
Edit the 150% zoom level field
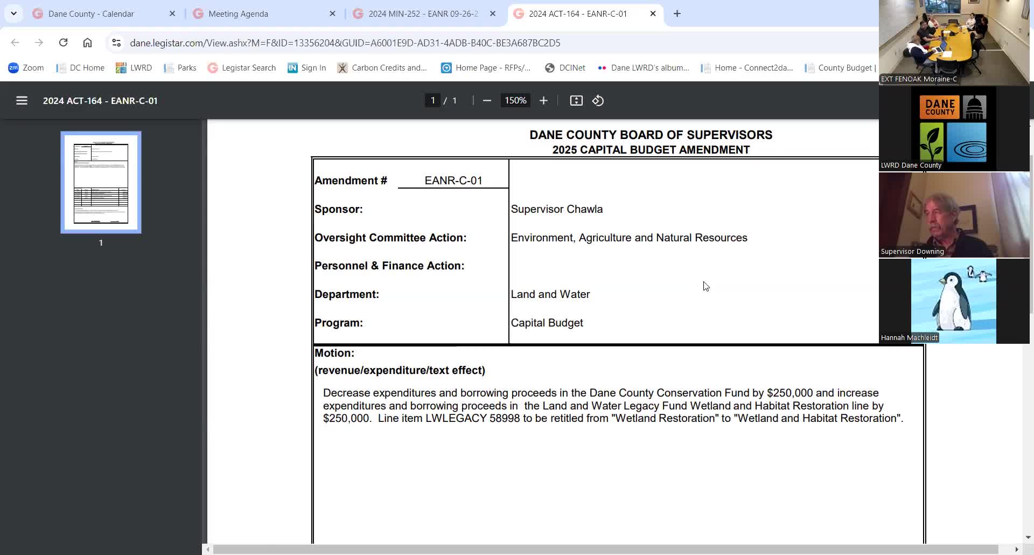pyautogui.click(x=515, y=101)
